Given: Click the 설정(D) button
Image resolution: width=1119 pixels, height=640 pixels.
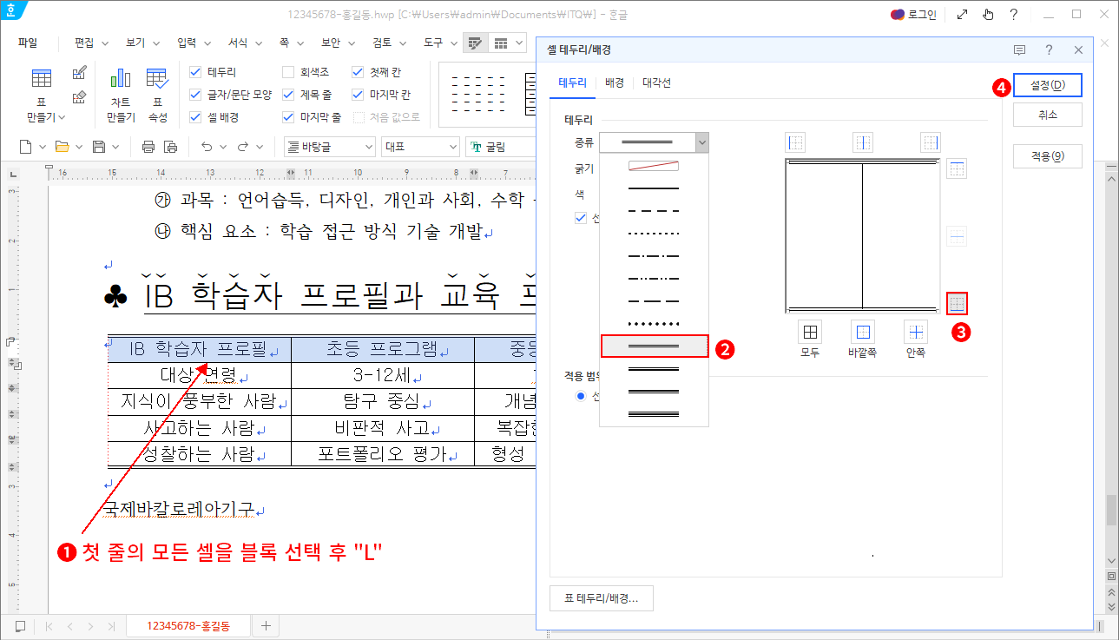Looking at the screenshot, I should point(1047,84).
